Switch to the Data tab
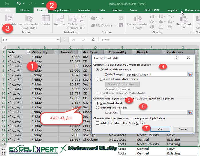200x156 pixels. click(x=101, y=10)
